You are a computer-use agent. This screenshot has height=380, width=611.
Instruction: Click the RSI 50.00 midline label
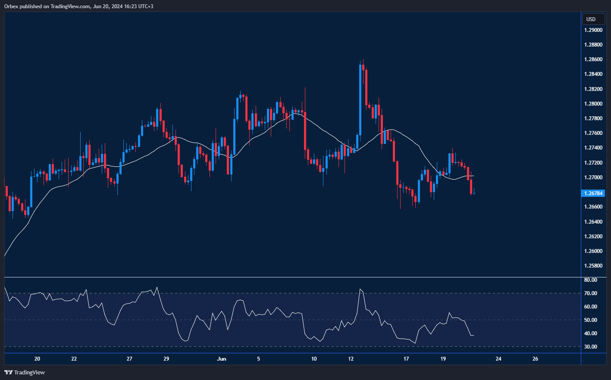pos(590,320)
